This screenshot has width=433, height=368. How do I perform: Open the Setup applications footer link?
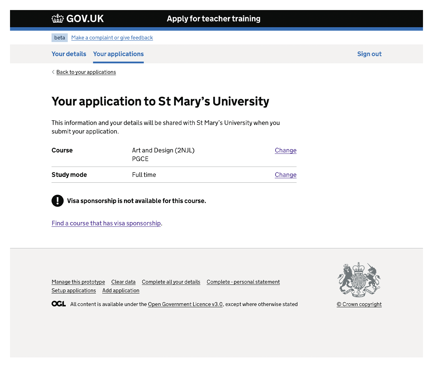click(74, 291)
